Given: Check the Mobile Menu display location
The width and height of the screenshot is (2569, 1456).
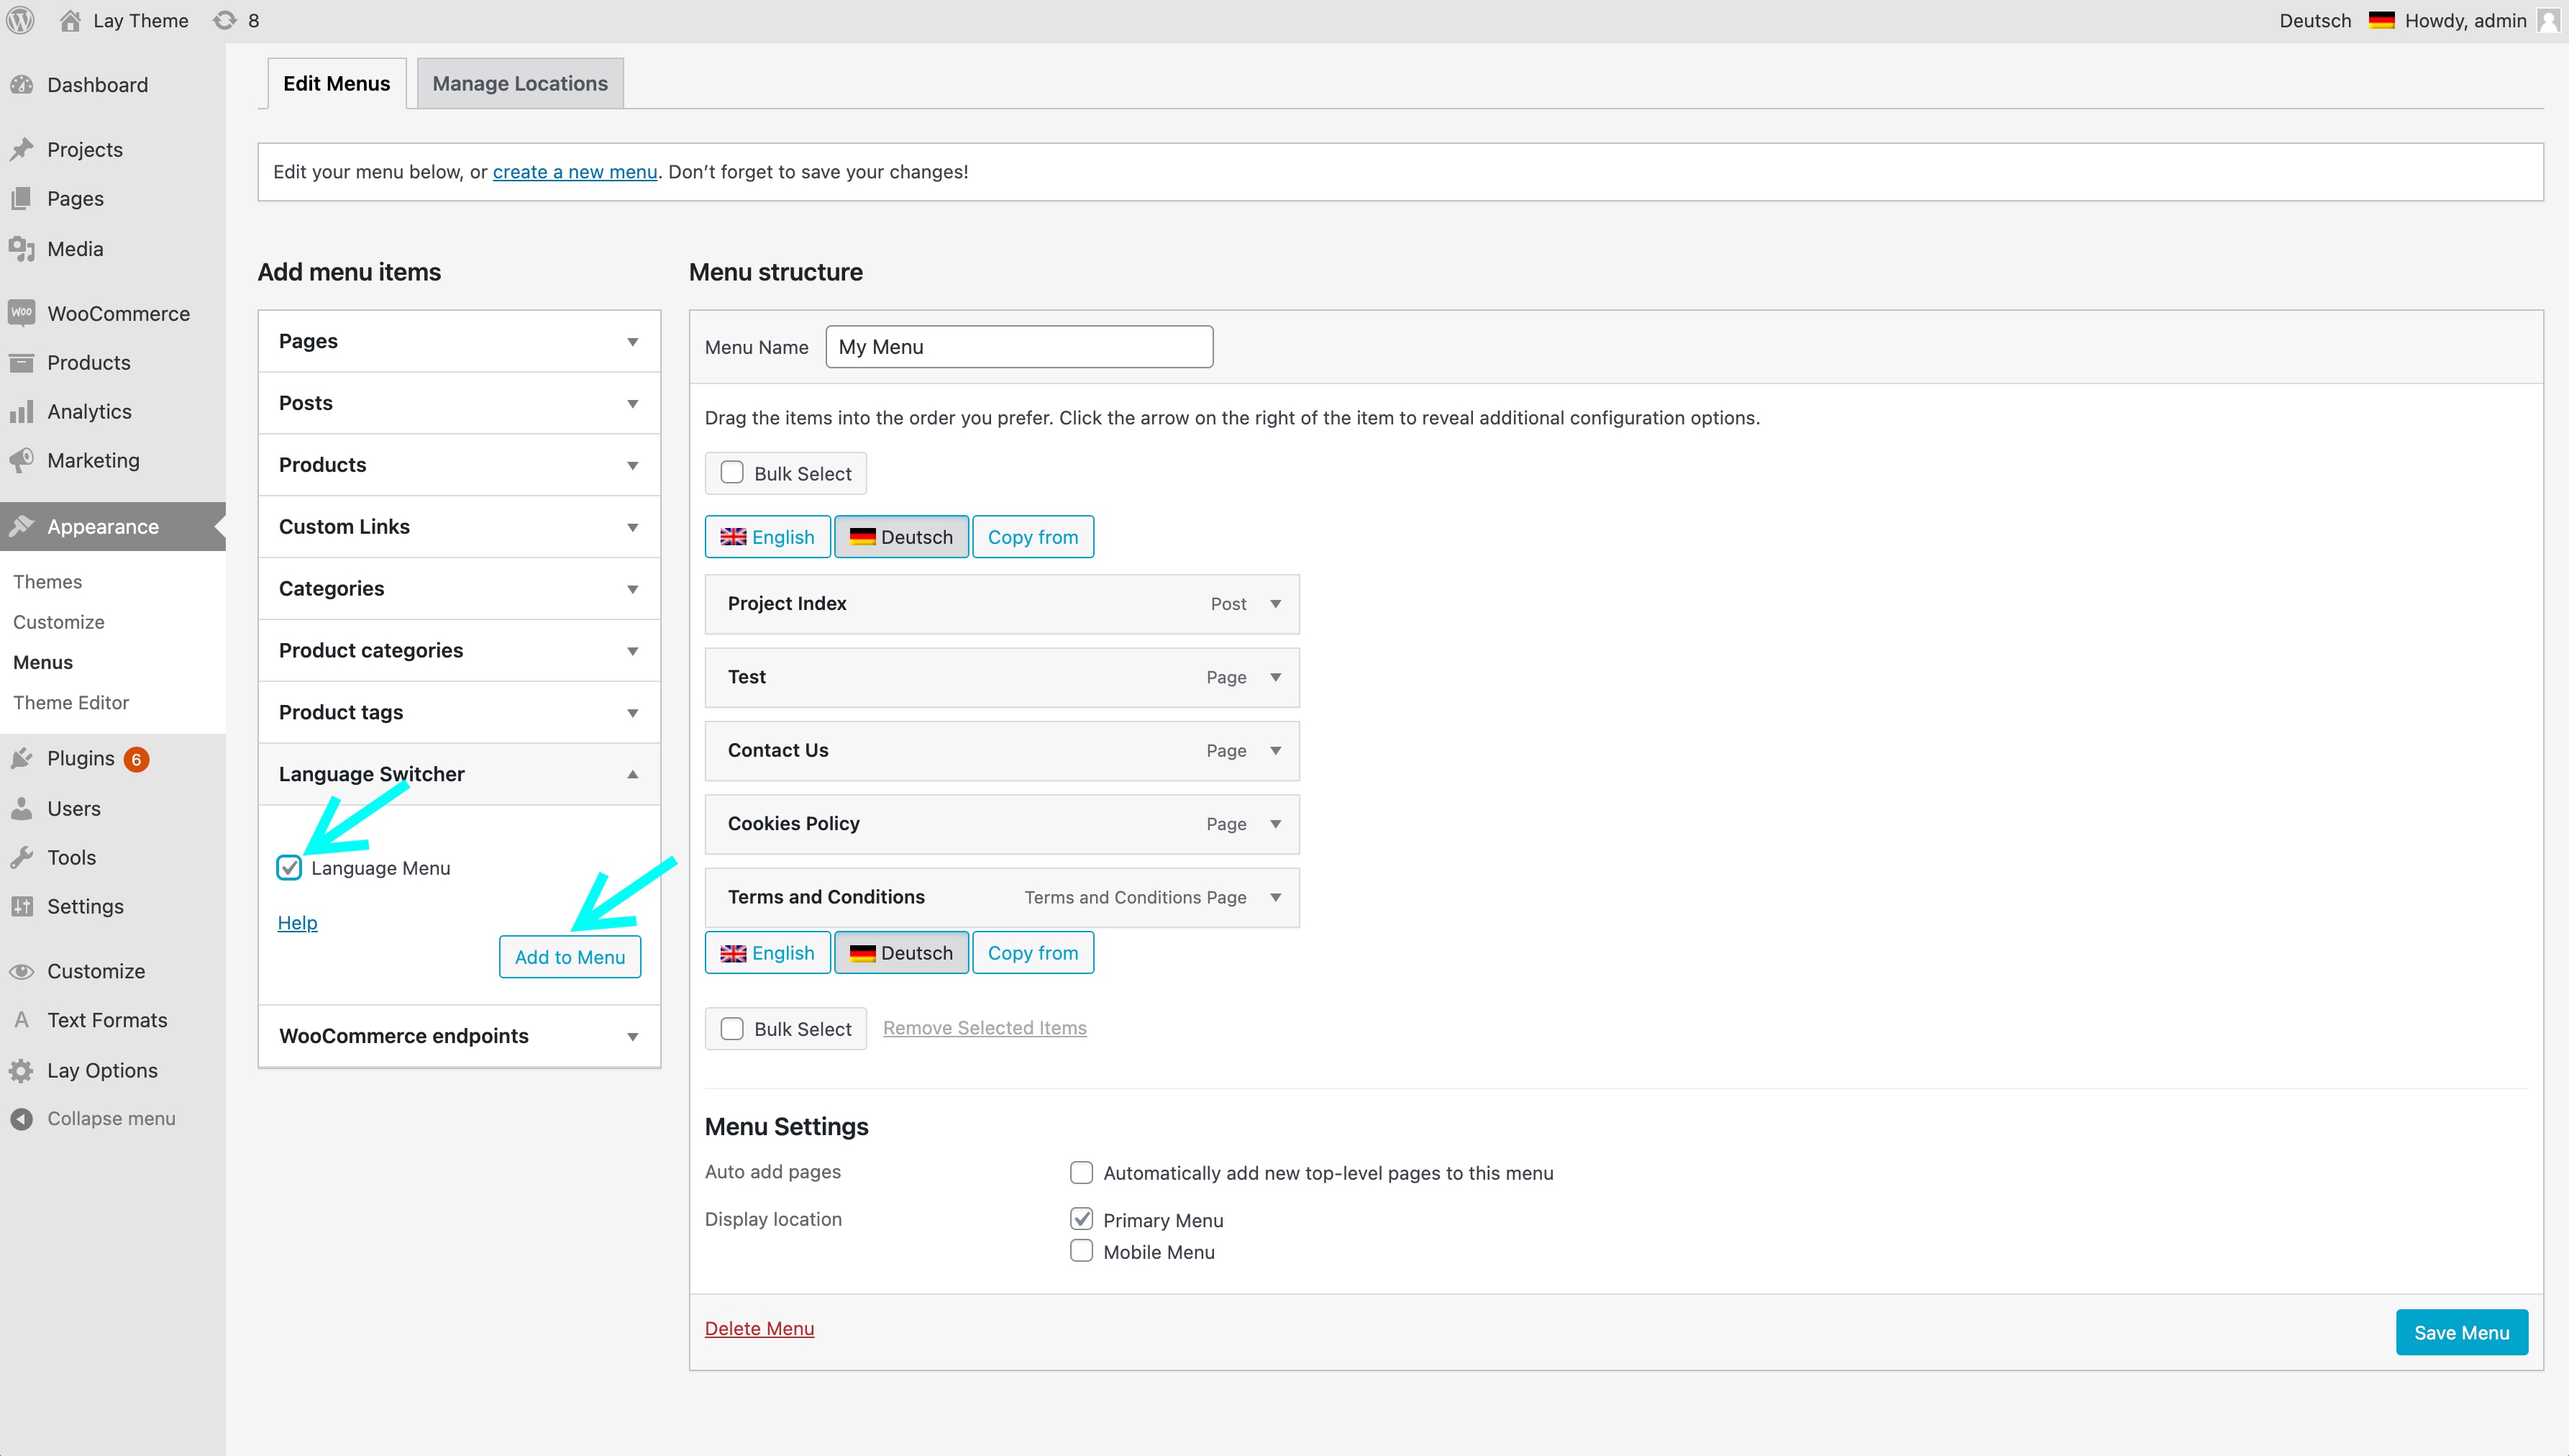Looking at the screenshot, I should [x=1080, y=1251].
